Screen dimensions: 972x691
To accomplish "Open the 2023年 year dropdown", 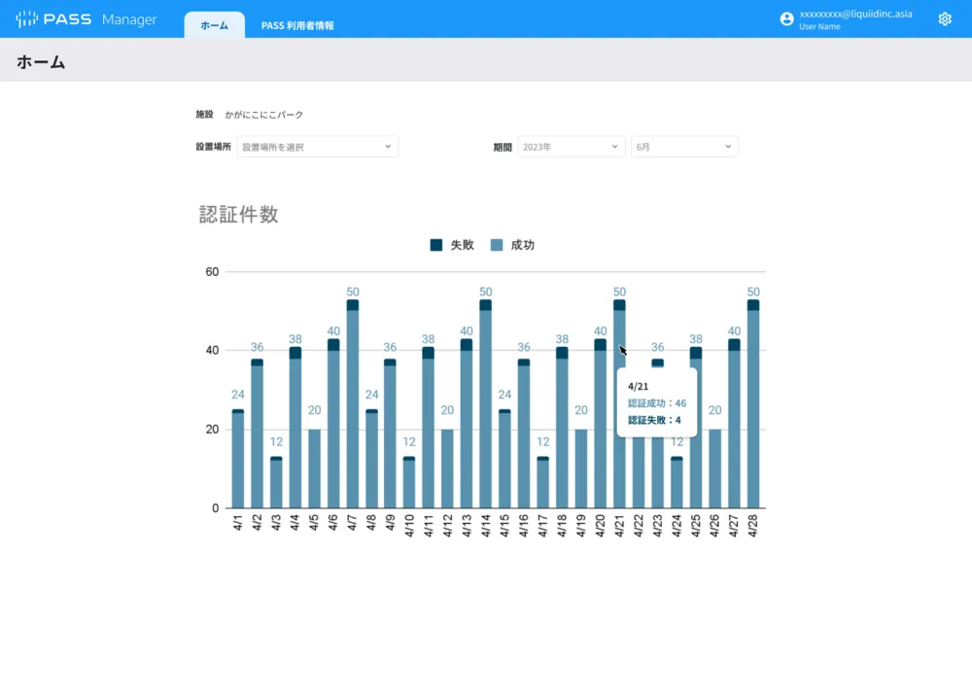I will coord(571,147).
